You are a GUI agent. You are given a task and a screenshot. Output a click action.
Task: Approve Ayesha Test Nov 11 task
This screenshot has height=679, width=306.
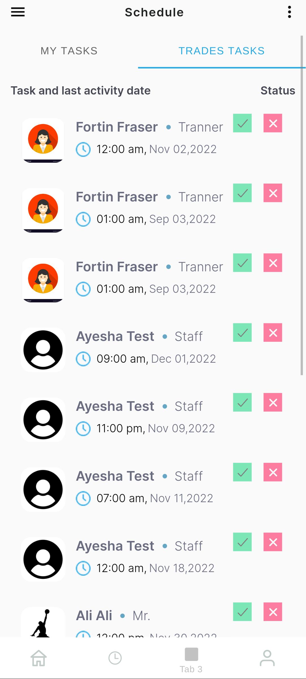[x=242, y=472]
